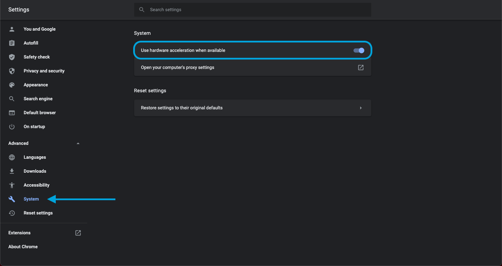
Task: Click the Privacy and security icon
Action: [x=12, y=71]
